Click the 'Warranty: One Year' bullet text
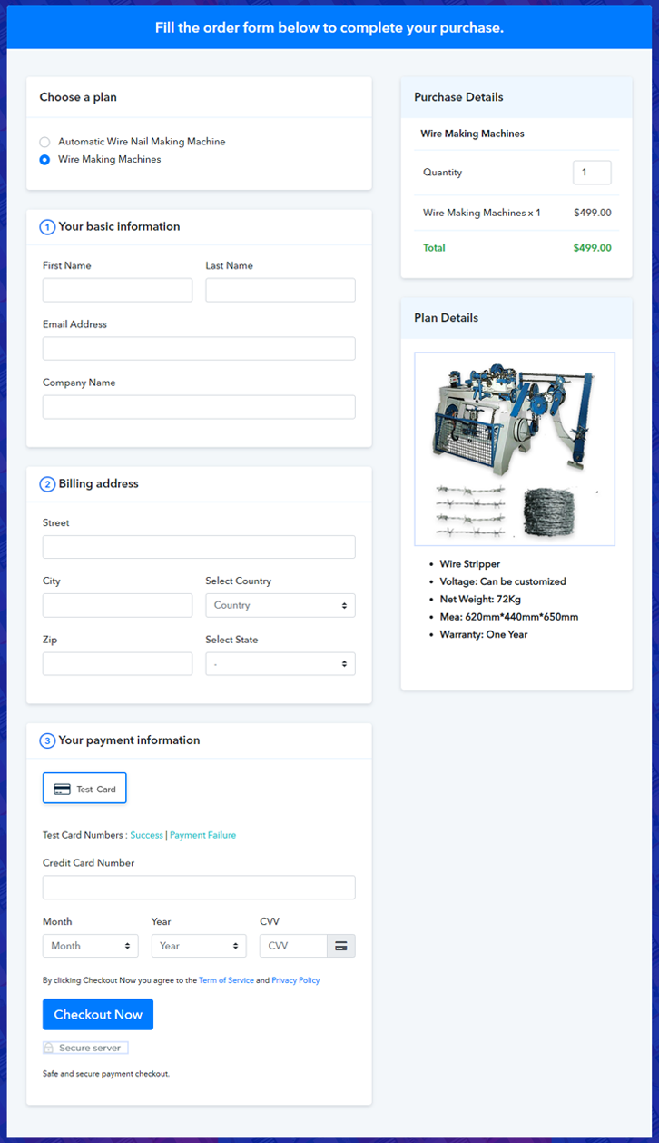 484,634
